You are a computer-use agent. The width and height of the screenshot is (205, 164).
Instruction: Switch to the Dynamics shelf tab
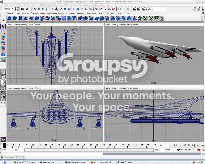[x=71, y=13]
